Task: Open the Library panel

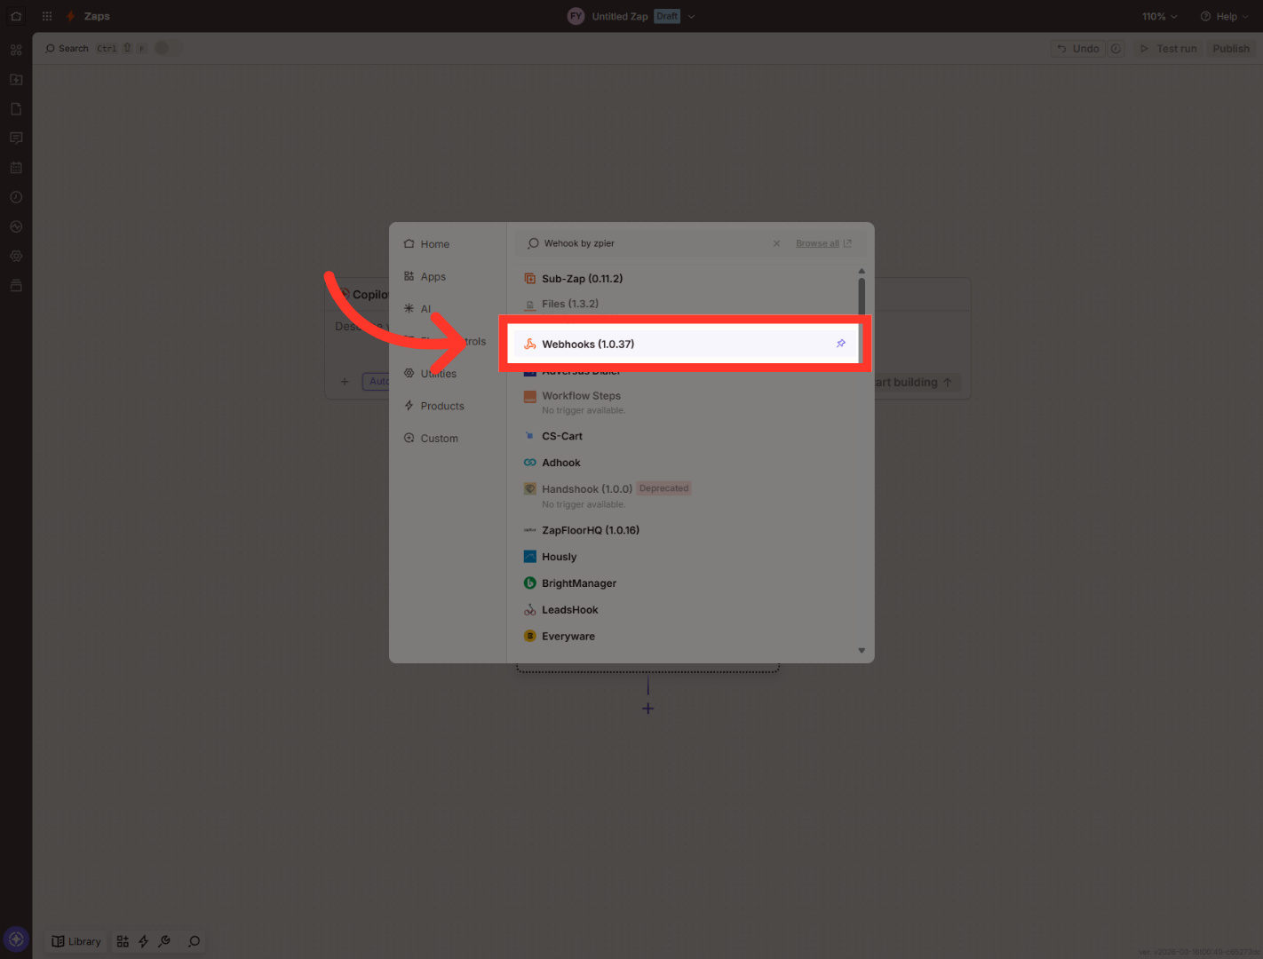Action: 76,941
